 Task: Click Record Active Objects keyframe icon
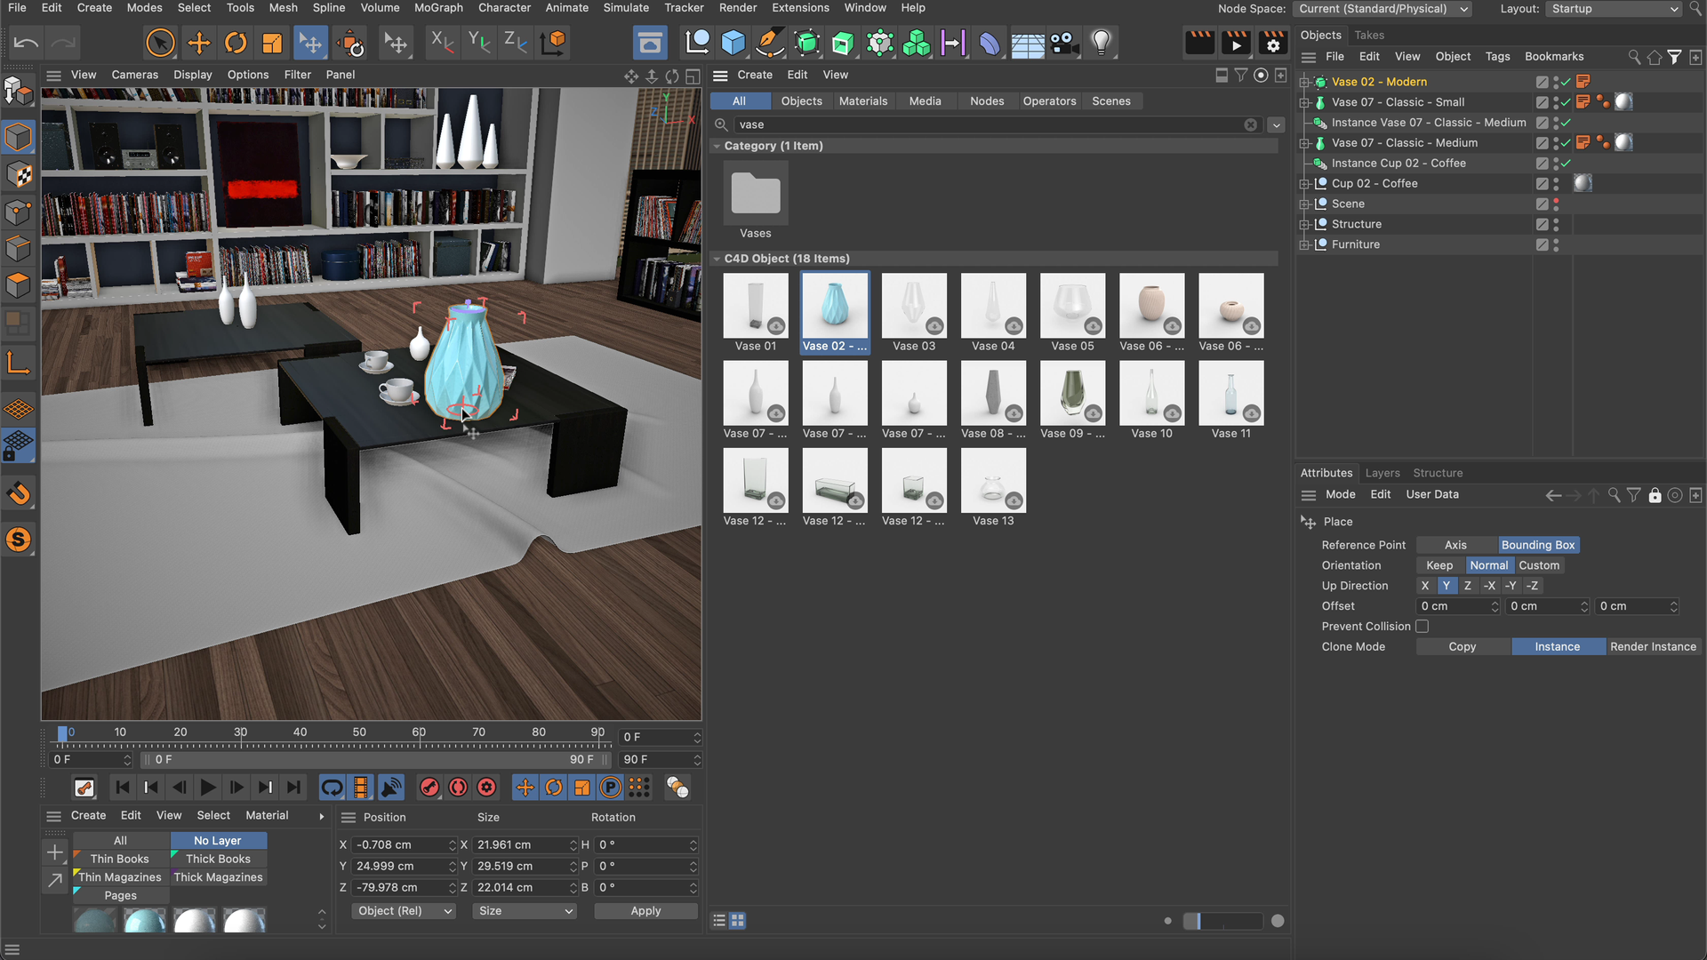click(x=429, y=788)
